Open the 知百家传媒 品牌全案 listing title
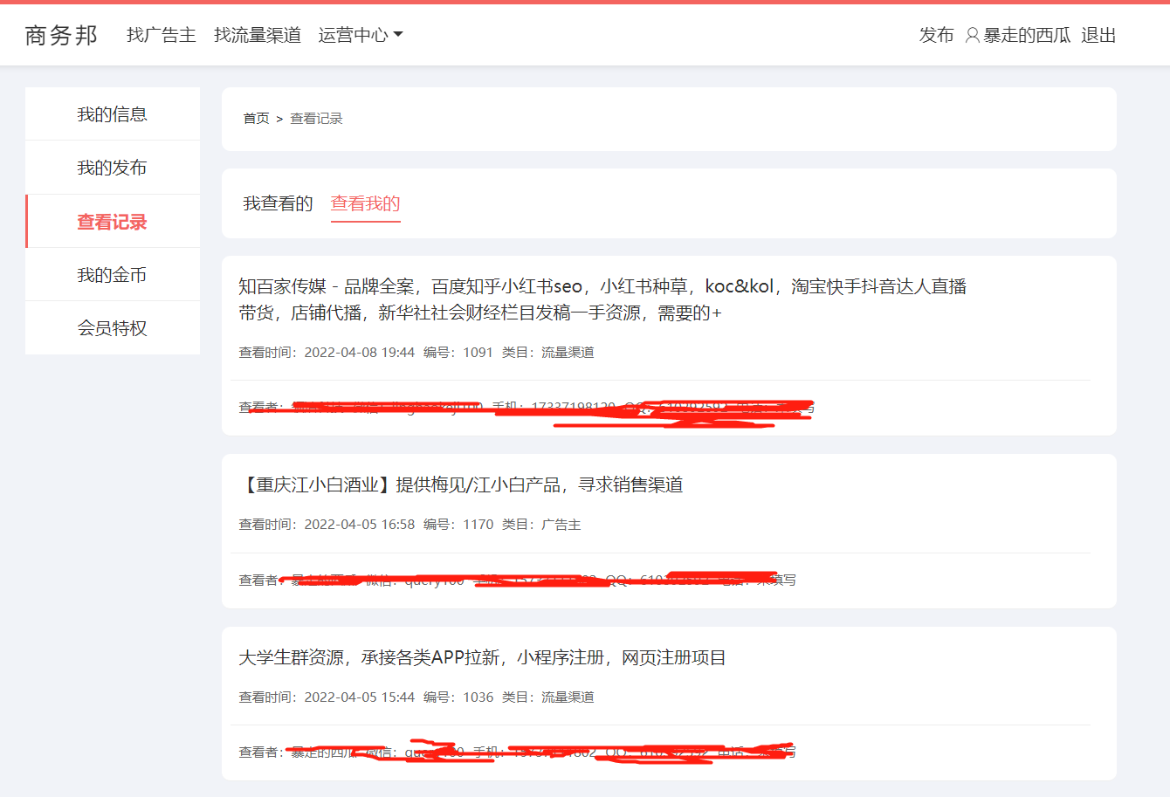 point(602,299)
